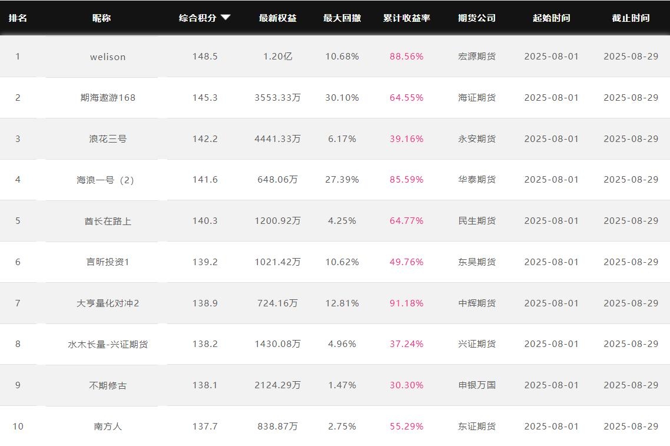The width and height of the screenshot is (670, 446).
Task: Open the 南方人 trader profile
Action: click(108, 426)
